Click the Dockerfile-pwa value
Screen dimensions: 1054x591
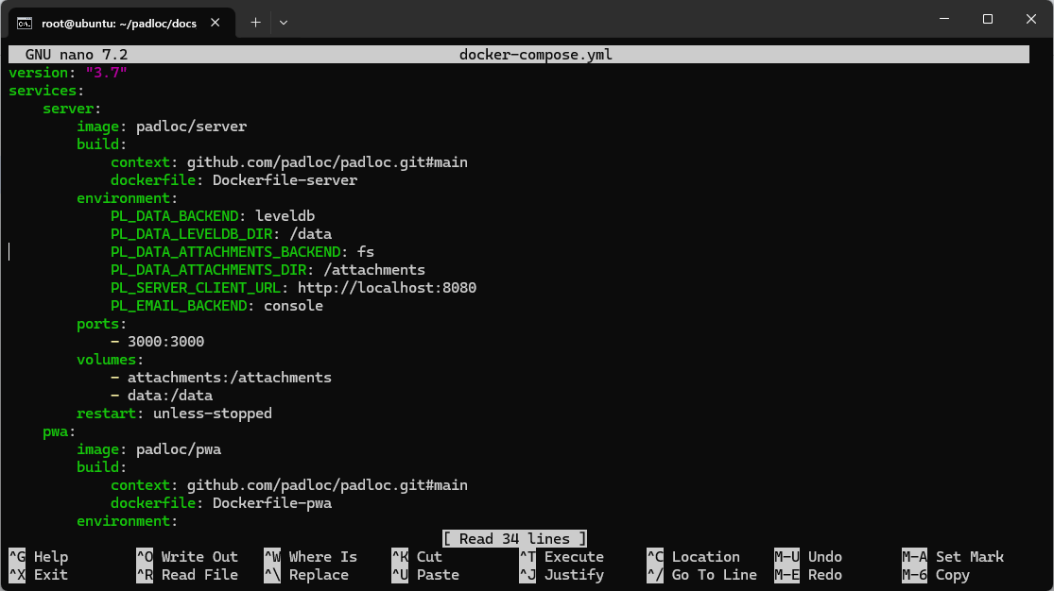pos(272,503)
